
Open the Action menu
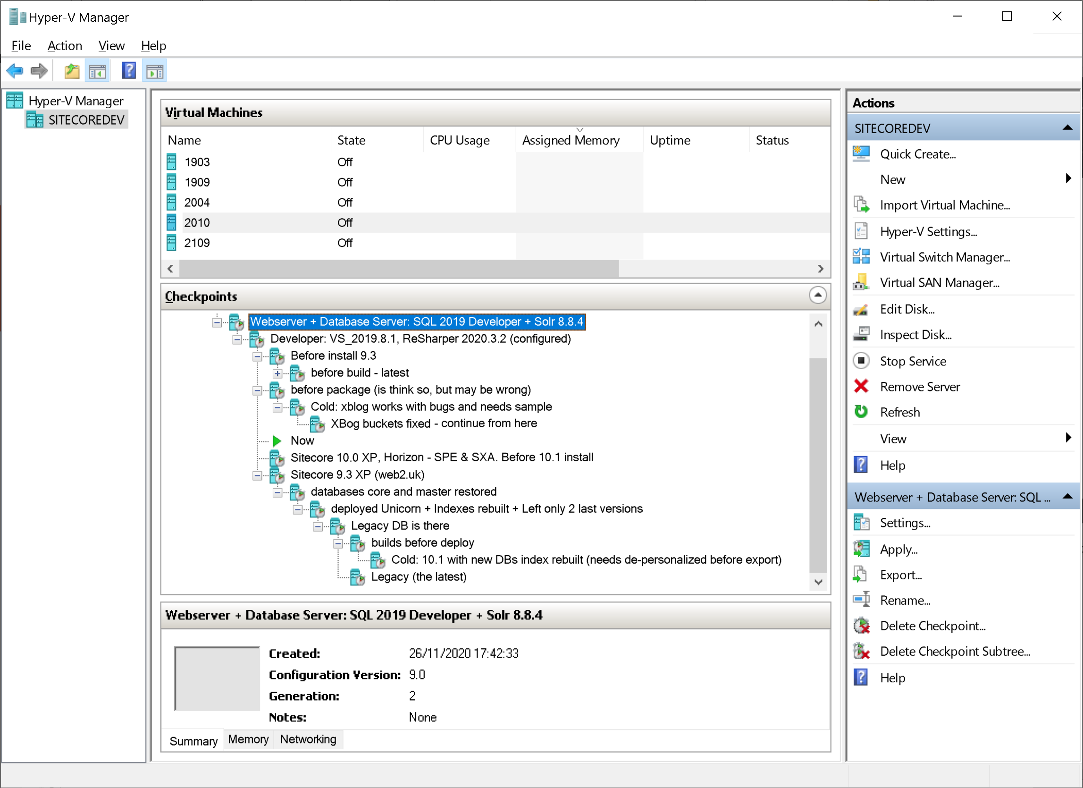(x=65, y=46)
